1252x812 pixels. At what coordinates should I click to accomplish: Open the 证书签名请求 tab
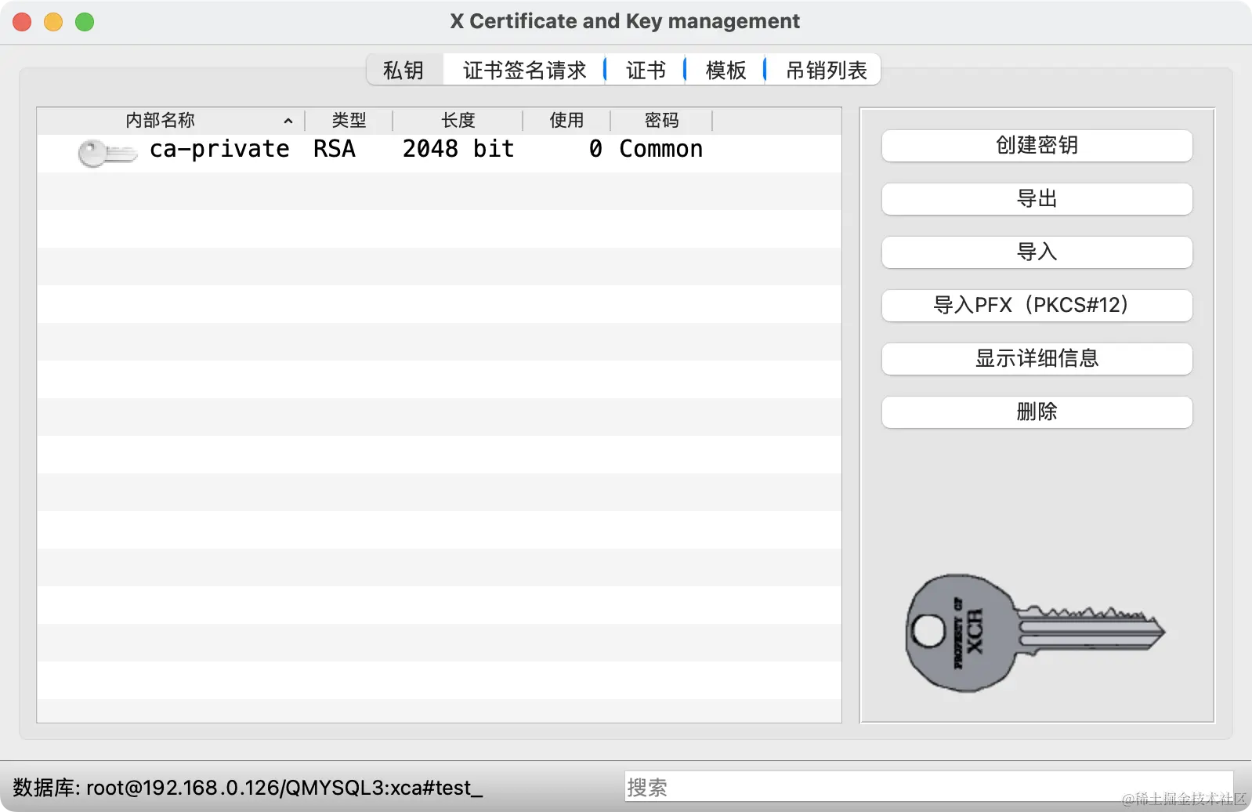(524, 70)
